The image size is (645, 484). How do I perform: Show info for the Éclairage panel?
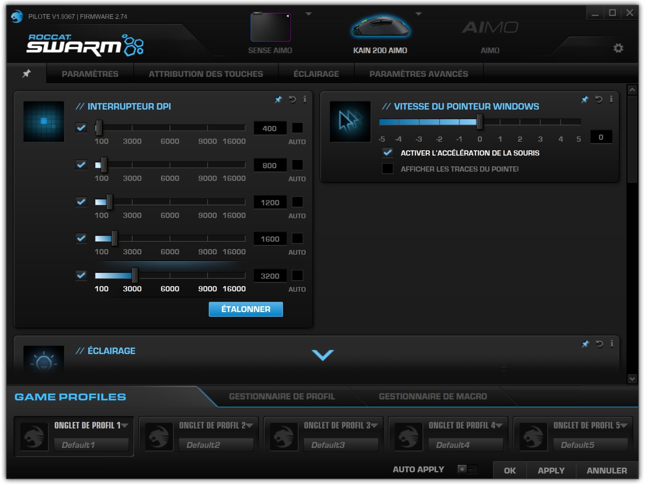[612, 343]
